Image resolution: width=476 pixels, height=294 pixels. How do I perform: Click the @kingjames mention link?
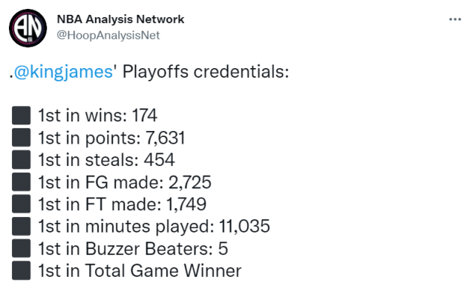(x=63, y=72)
